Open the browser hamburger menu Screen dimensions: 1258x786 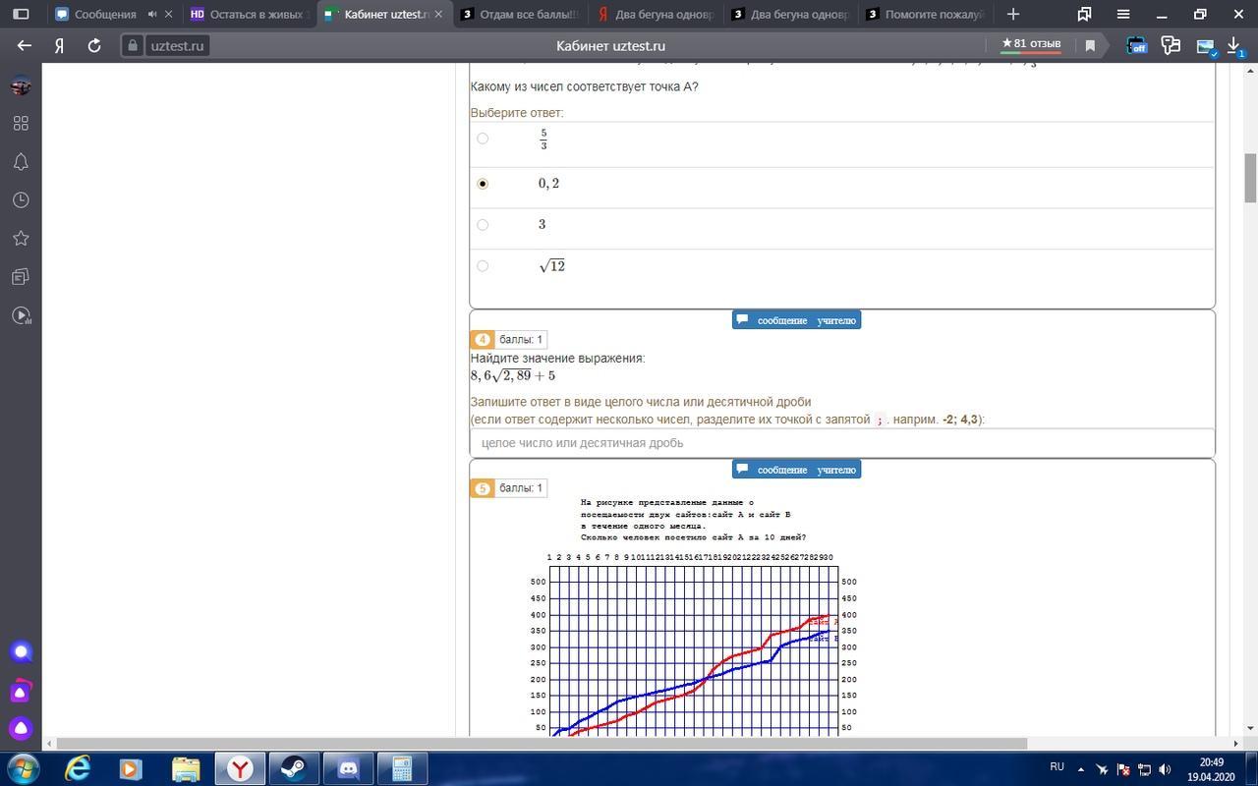point(1122,14)
